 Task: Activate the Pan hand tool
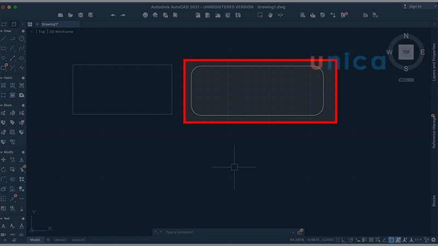(270, 15)
